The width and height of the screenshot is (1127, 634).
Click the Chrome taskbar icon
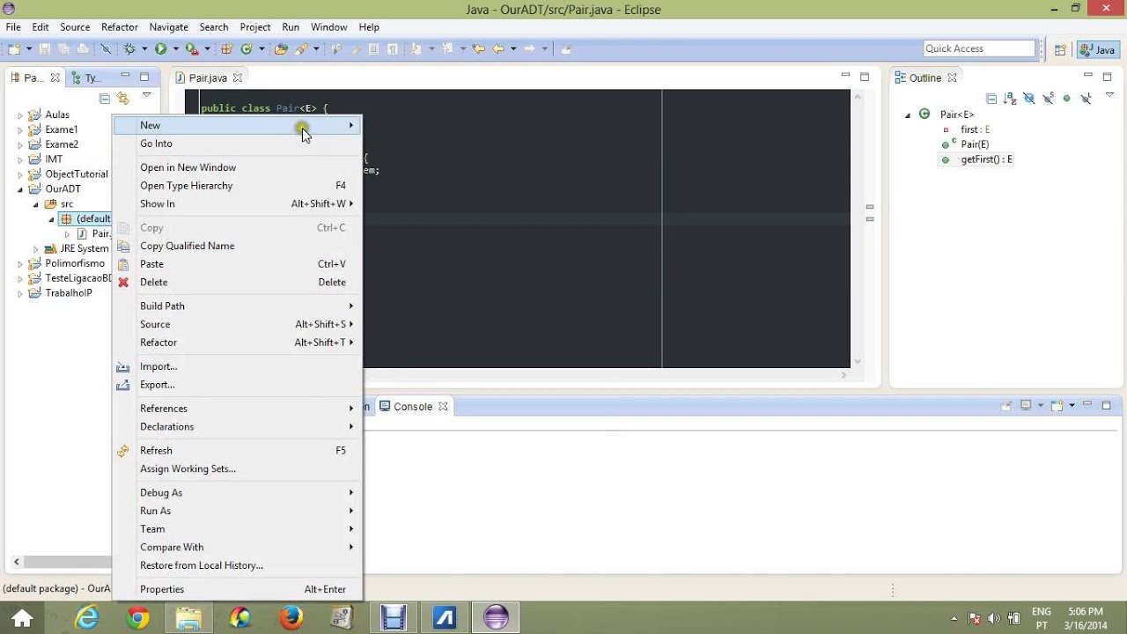point(137,618)
